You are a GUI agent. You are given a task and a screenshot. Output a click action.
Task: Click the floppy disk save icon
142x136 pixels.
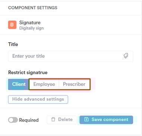pos(86,120)
